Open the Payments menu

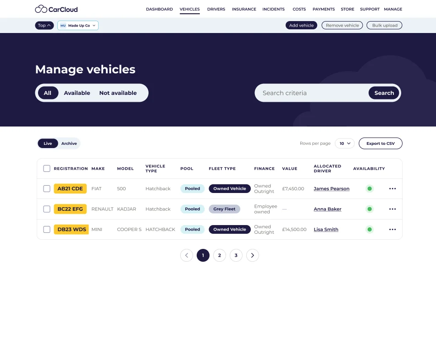pos(324,9)
